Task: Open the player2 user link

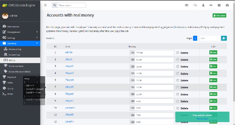Action: point(69,66)
